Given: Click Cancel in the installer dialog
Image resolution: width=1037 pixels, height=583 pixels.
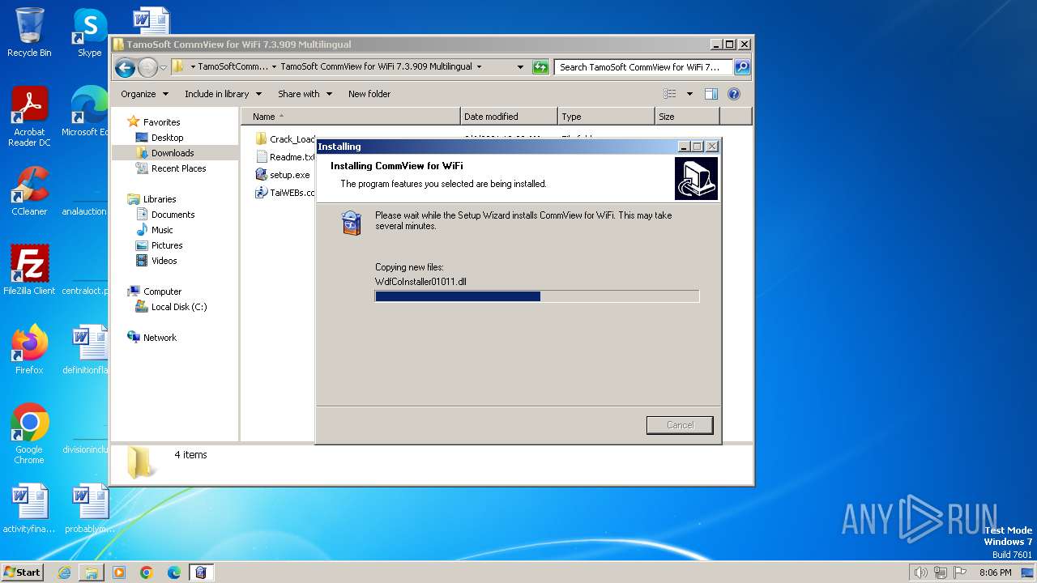Looking at the screenshot, I should (x=680, y=425).
